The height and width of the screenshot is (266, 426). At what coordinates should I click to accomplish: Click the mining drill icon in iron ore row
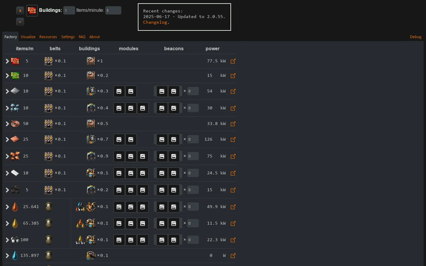(91, 108)
